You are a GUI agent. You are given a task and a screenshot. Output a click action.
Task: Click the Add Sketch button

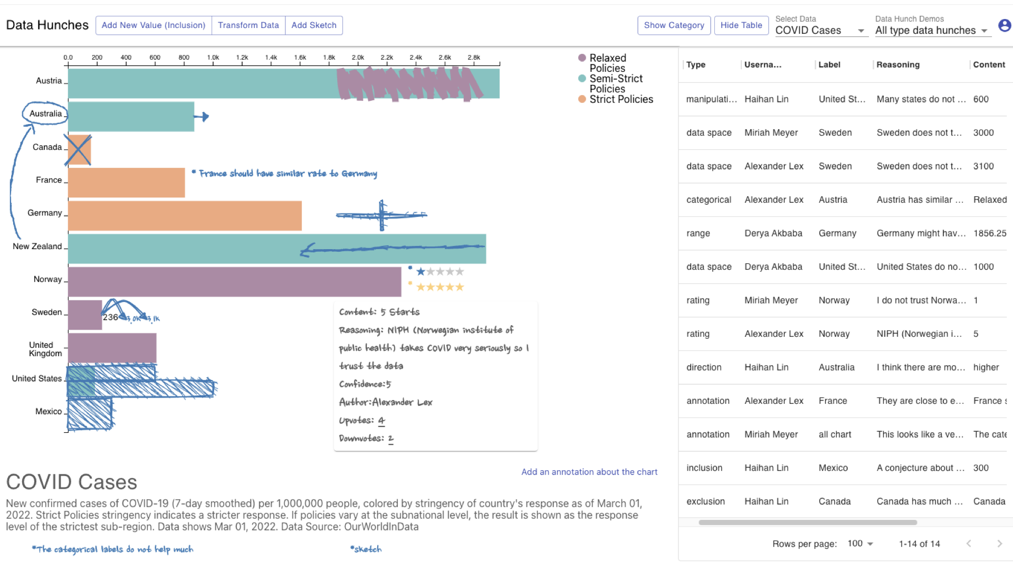[314, 25]
